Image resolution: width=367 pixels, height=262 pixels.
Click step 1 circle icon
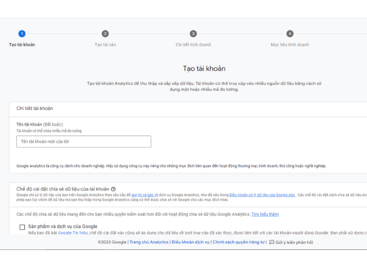click(x=22, y=34)
